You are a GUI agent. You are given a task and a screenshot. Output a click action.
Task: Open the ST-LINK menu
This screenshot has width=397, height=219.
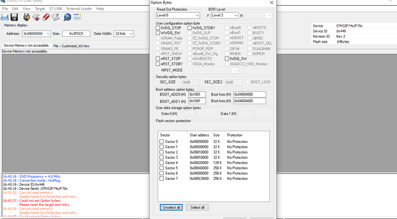pyautogui.click(x=56, y=9)
